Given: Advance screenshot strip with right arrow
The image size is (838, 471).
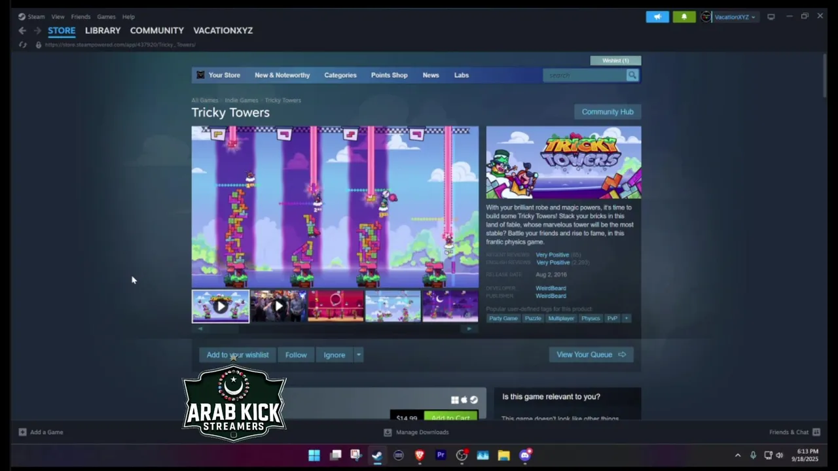Looking at the screenshot, I should tap(469, 328).
